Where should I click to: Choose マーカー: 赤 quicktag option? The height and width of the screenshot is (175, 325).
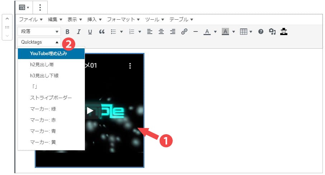click(x=43, y=120)
